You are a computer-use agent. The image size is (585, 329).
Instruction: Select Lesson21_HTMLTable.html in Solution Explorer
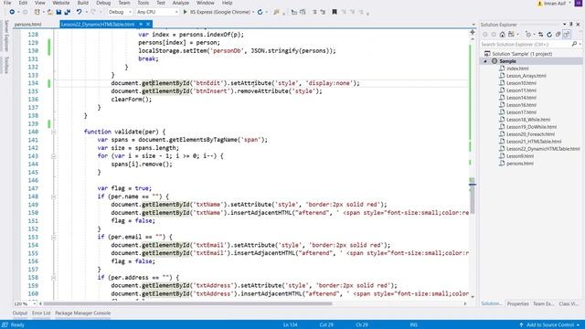click(x=534, y=142)
